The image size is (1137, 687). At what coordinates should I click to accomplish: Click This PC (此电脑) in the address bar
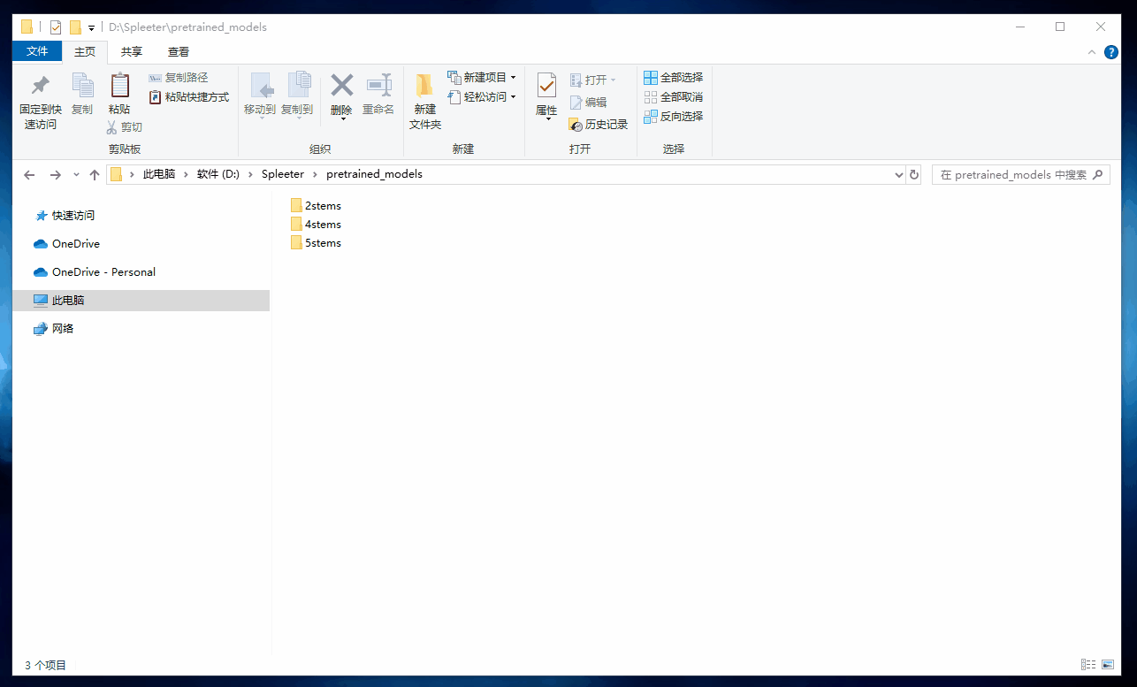[159, 174]
